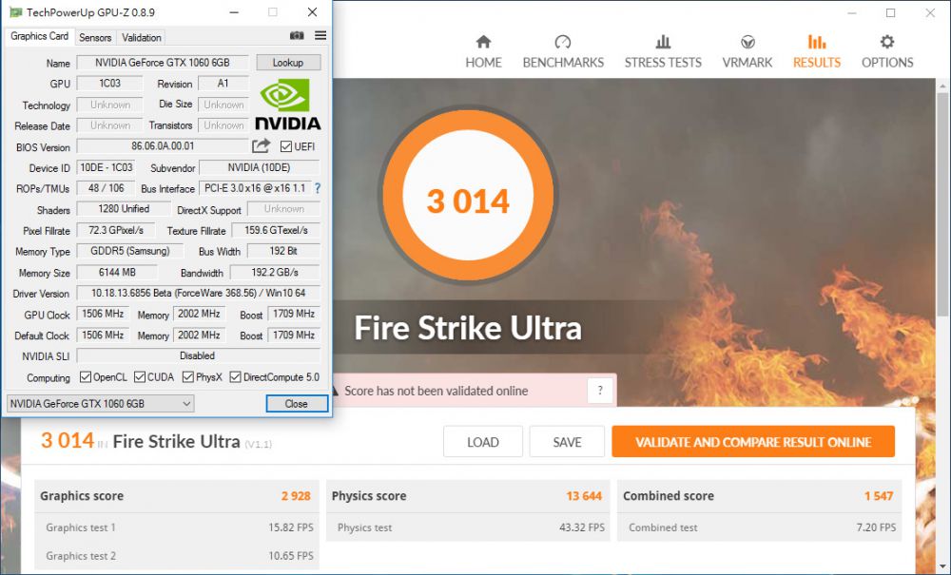Click the Lookup button
The image size is (951, 575).
click(x=288, y=63)
